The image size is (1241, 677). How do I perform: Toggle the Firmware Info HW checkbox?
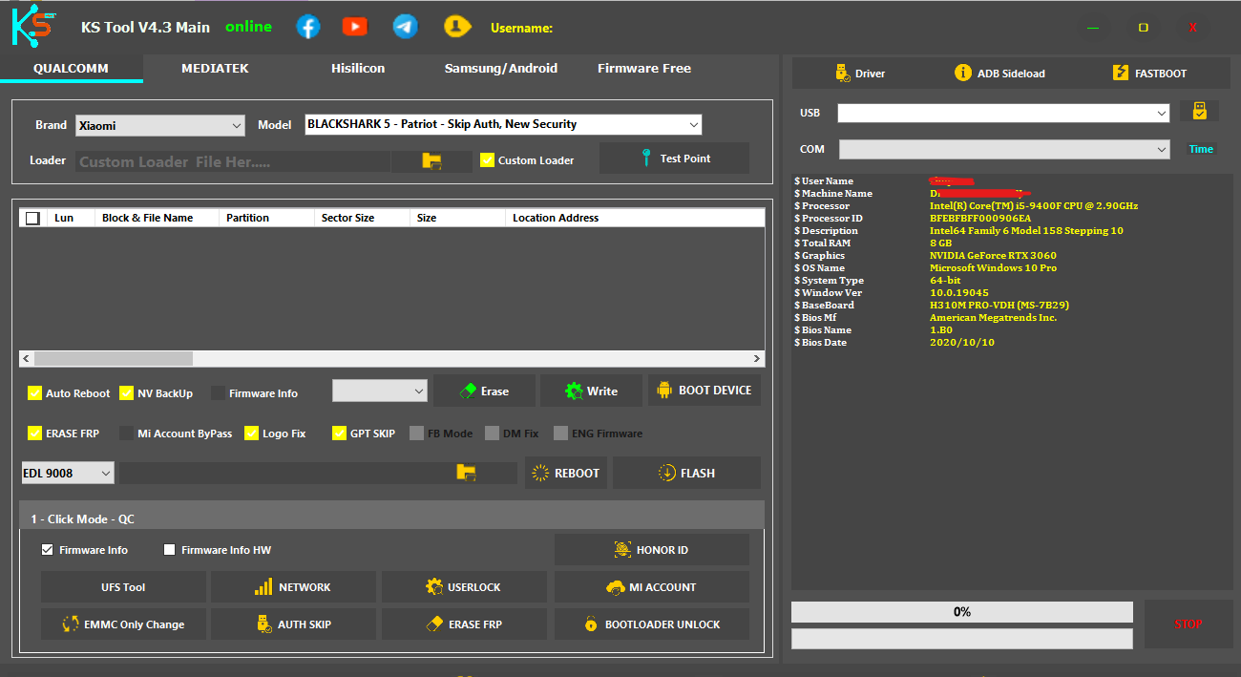[170, 550]
